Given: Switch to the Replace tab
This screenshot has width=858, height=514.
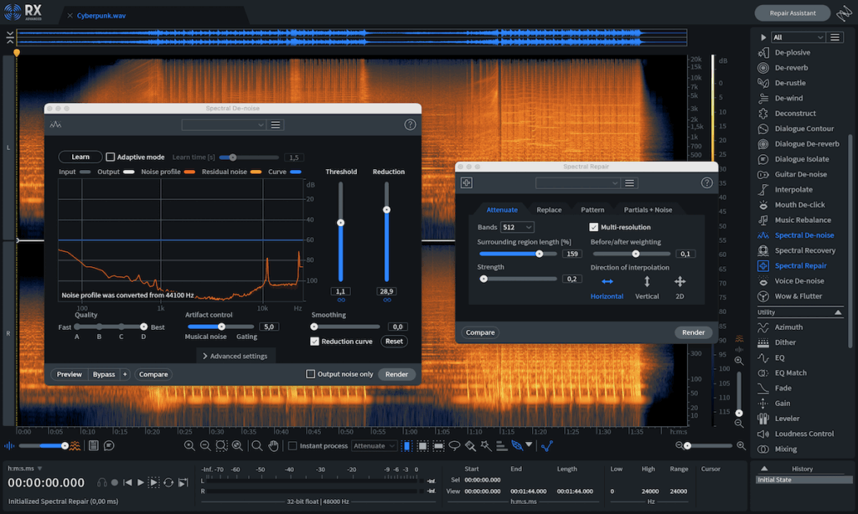Looking at the screenshot, I should [x=549, y=209].
